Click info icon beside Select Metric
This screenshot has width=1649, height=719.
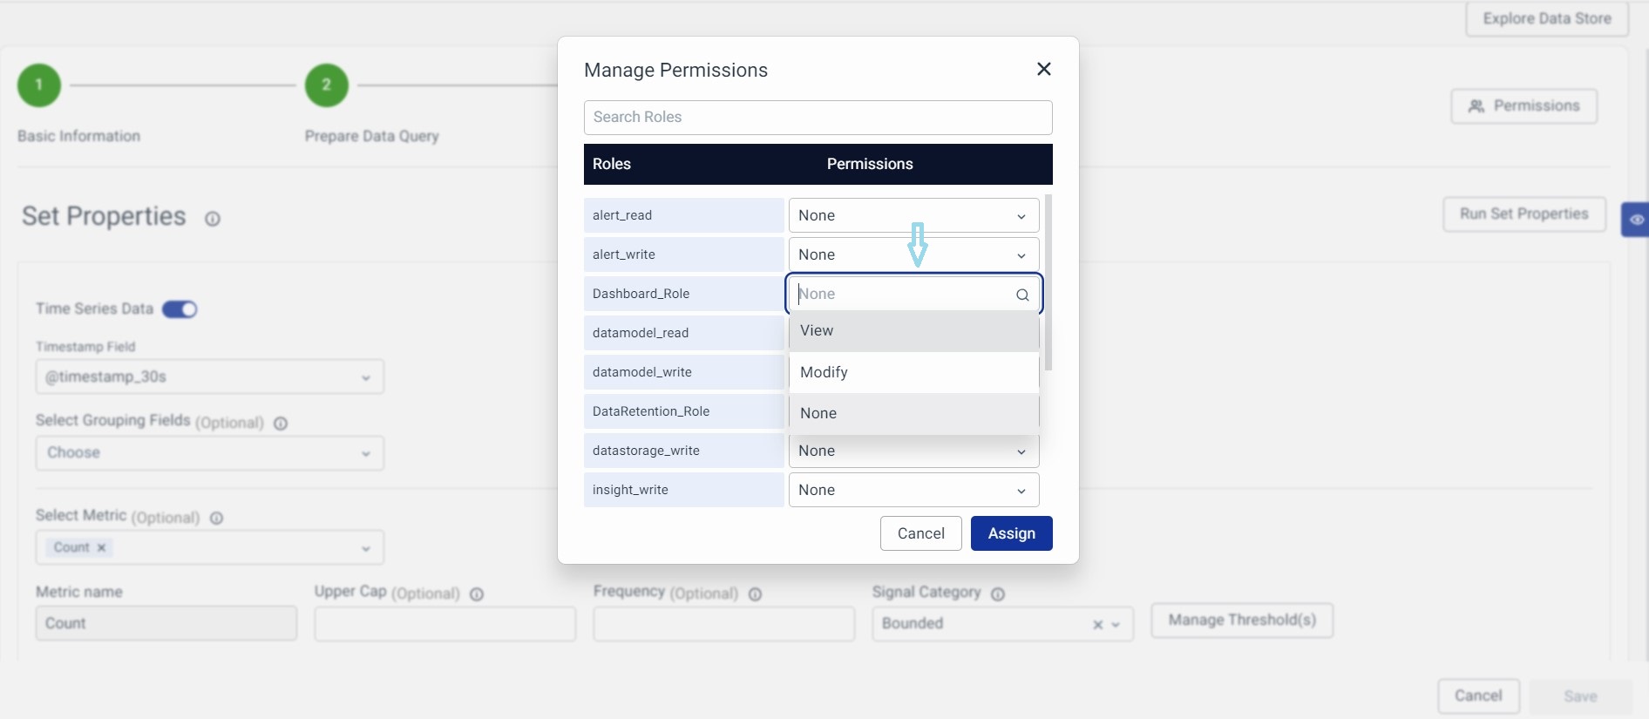coord(217,518)
